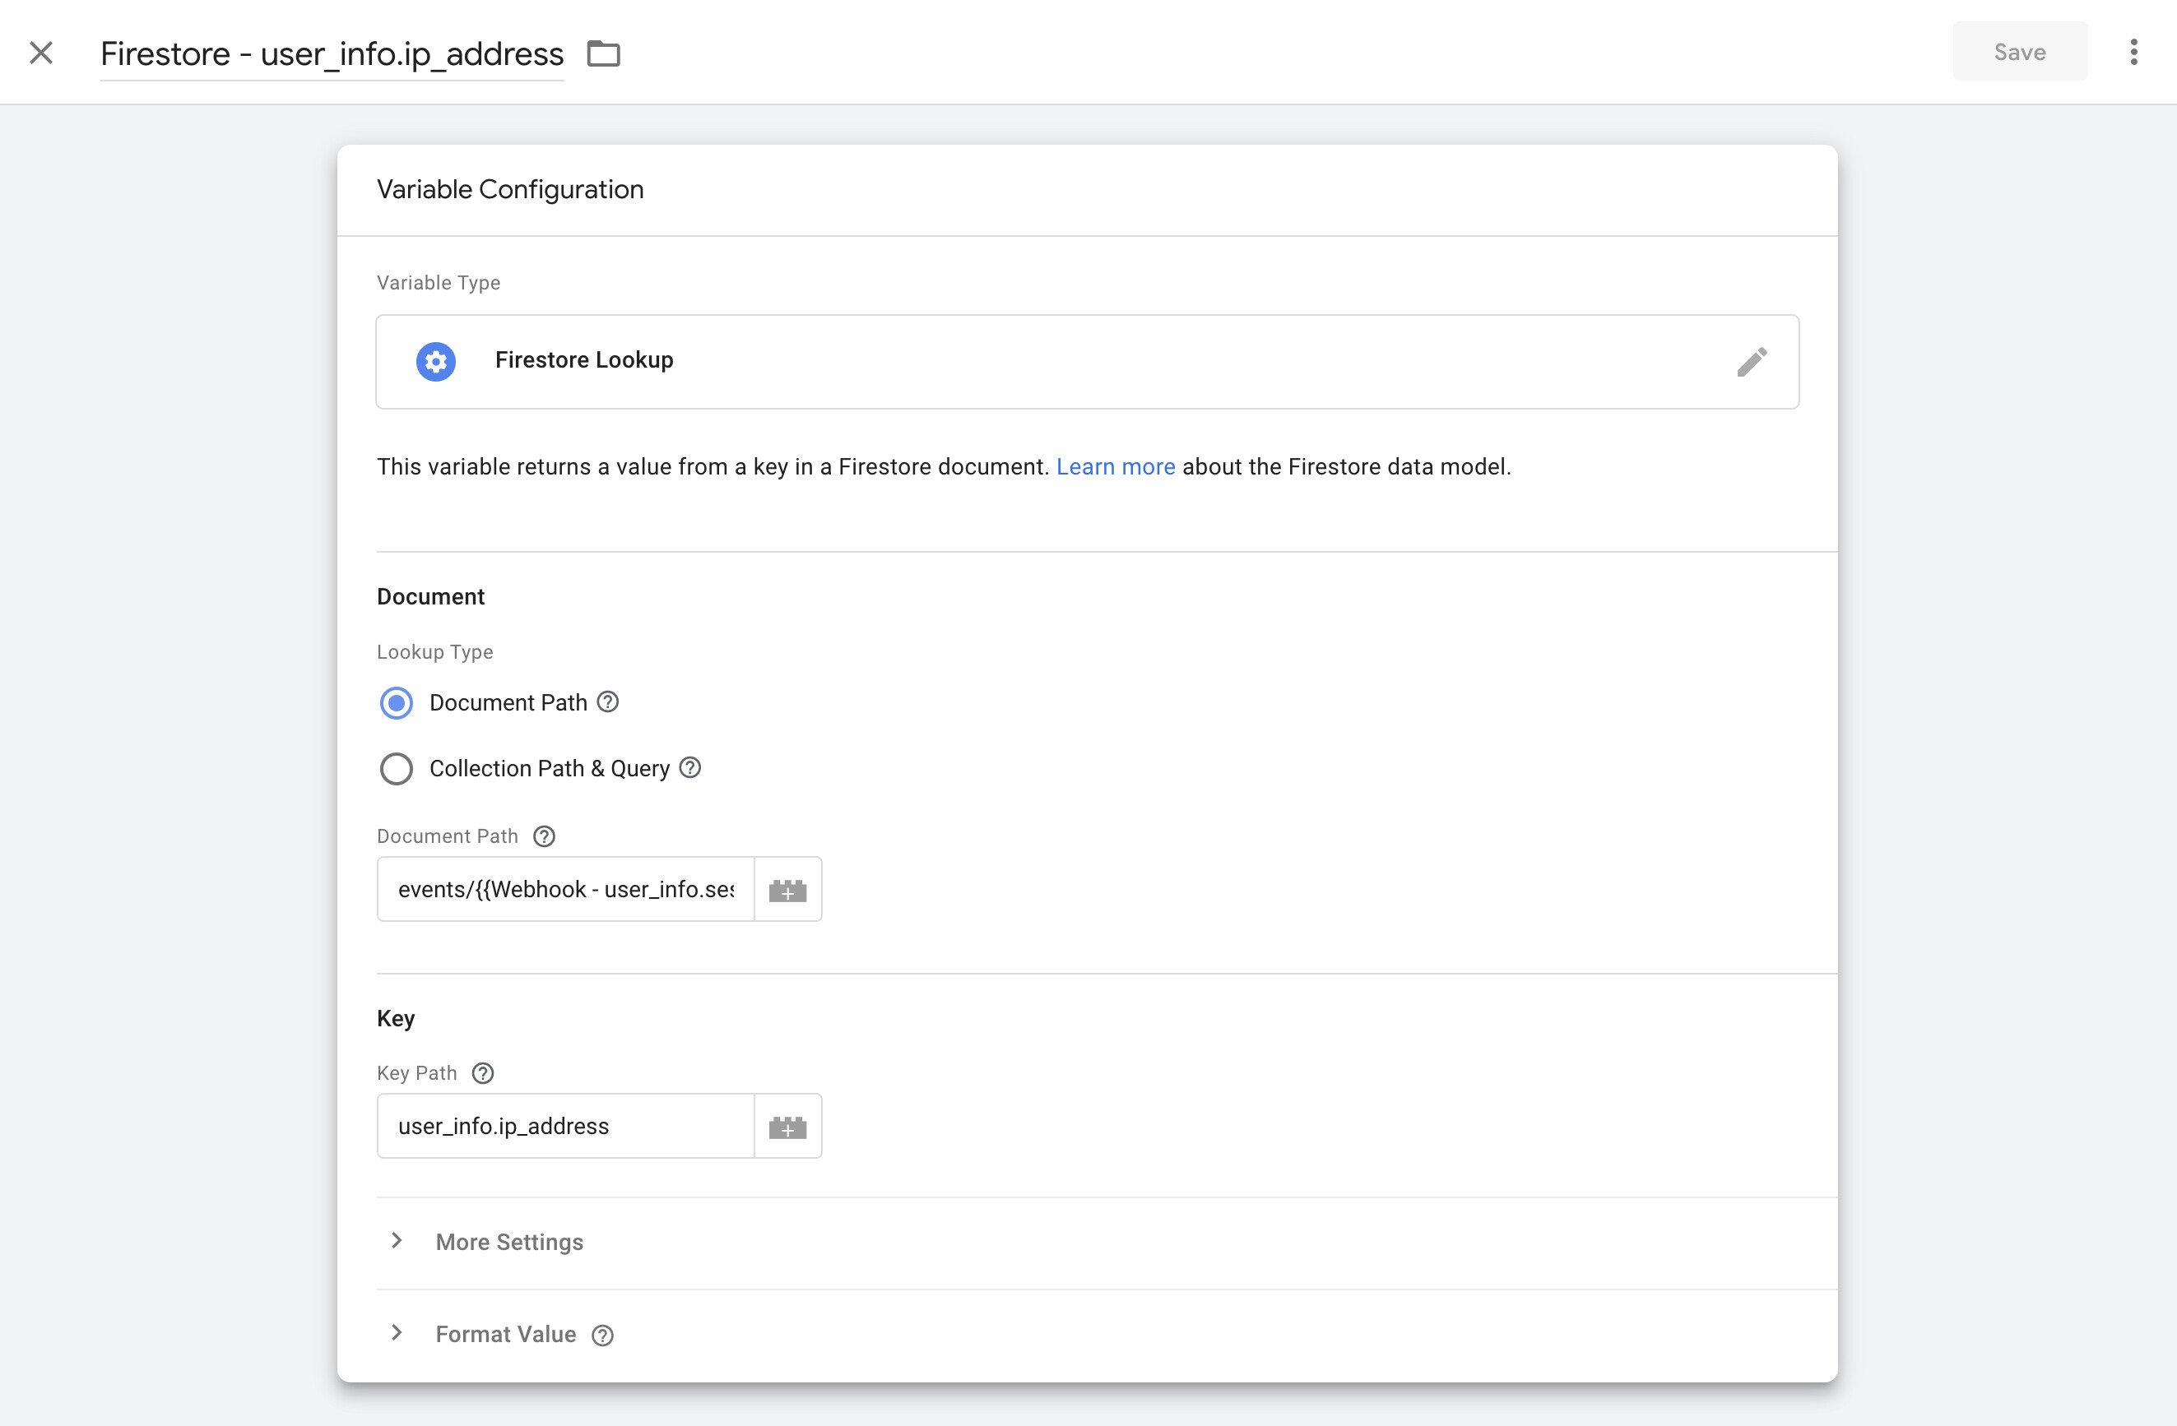Image resolution: width=2177 pixels, height=1426 pixels.
Task: Expand the More Settings section
Action: tap(396, 1240)
